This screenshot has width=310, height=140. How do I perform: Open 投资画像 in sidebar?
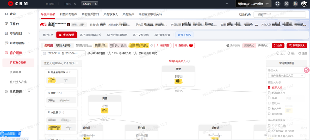(x=15, y=72)
